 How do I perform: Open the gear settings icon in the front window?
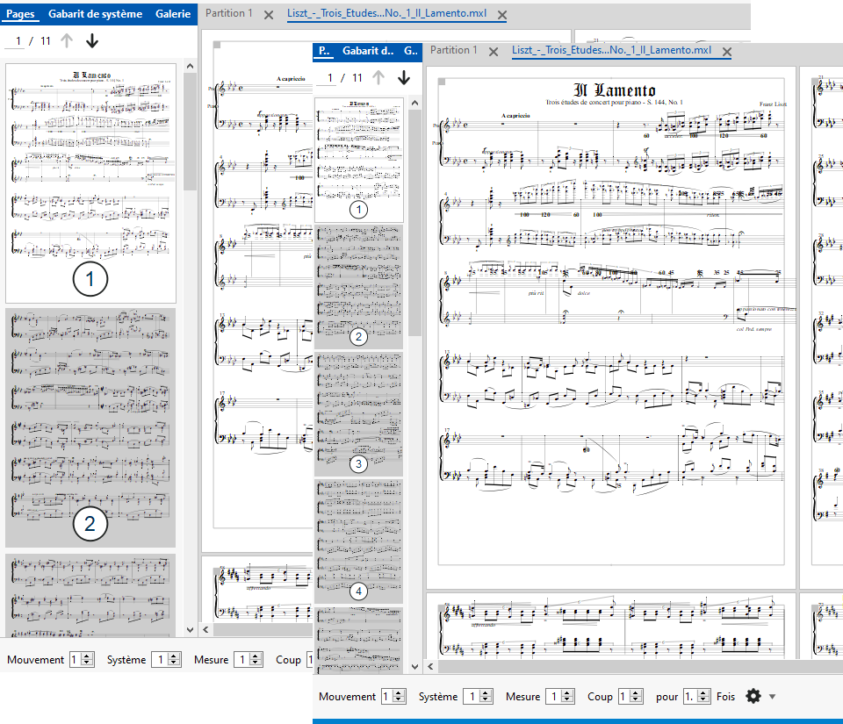(x=753, y=696)
